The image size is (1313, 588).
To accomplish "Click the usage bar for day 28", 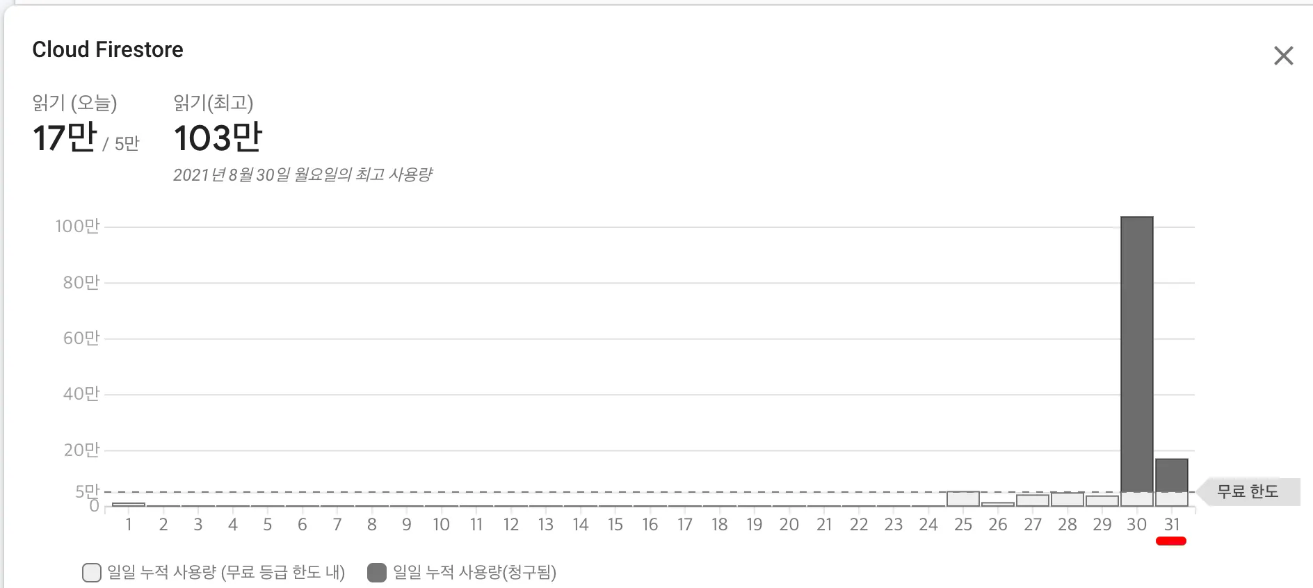I will pyautogui.click(x=1068, y=499).
